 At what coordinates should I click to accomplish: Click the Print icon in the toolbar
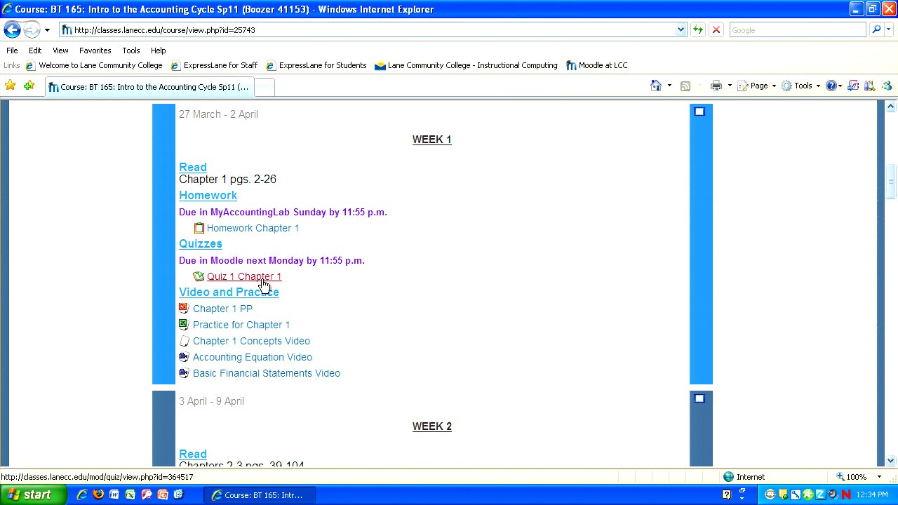(x=716, y=86)
